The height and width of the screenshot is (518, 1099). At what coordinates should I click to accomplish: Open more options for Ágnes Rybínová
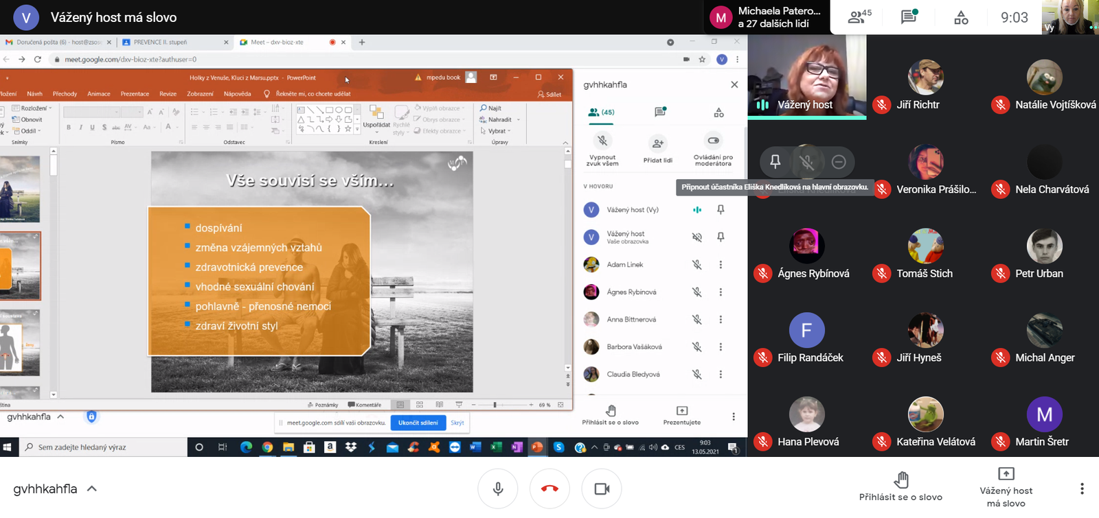point(721,292)
